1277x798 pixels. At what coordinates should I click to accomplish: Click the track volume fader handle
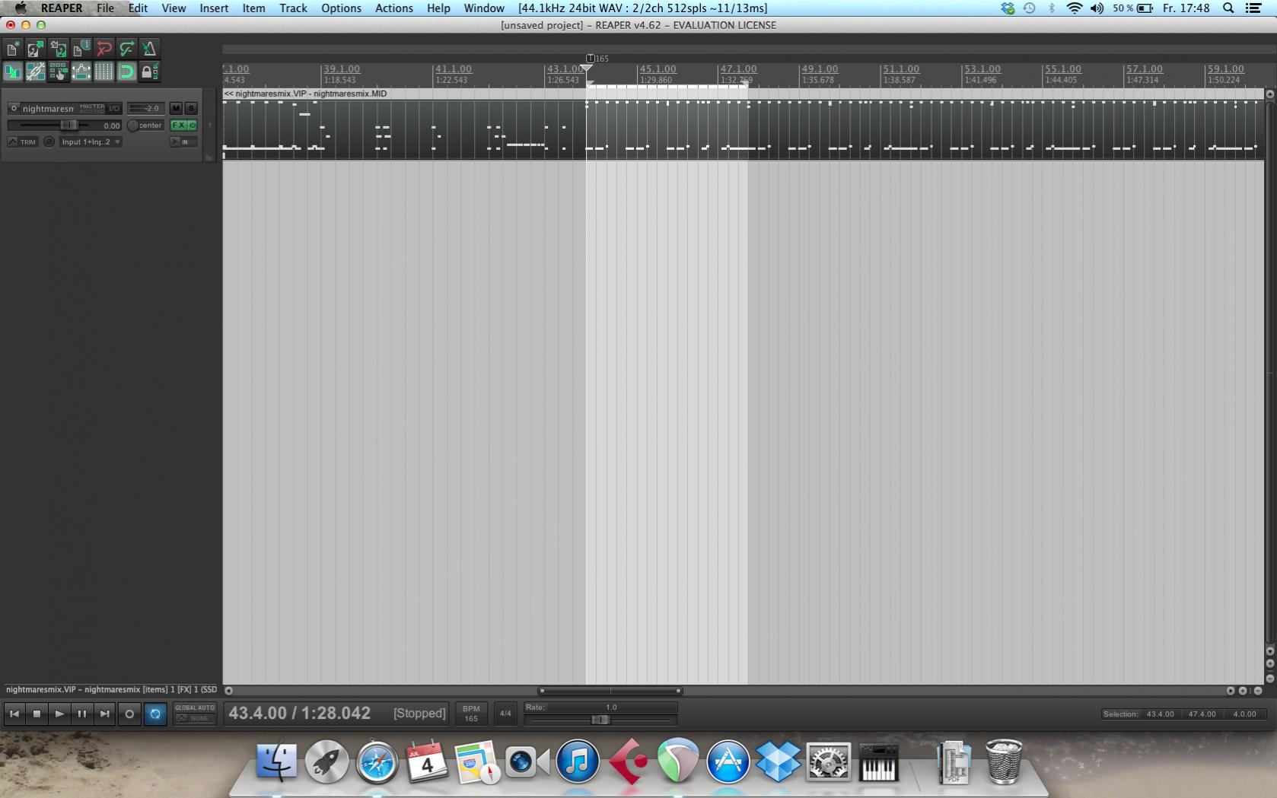[x=69, y=126]
